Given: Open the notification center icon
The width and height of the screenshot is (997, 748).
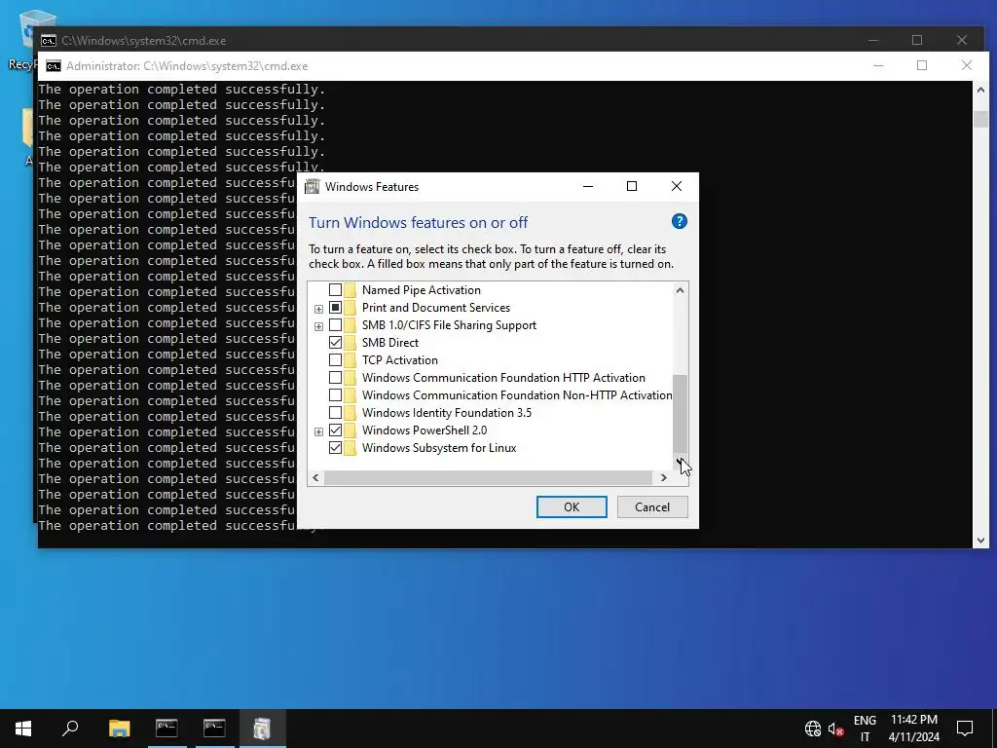Looking at the screenshot, I should click(965, 729).
